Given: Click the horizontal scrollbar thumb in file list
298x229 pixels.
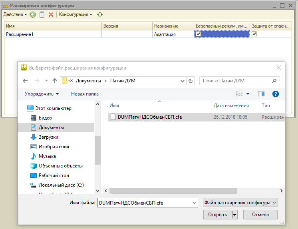Looking at the screenshot, I should coord(173,191).
